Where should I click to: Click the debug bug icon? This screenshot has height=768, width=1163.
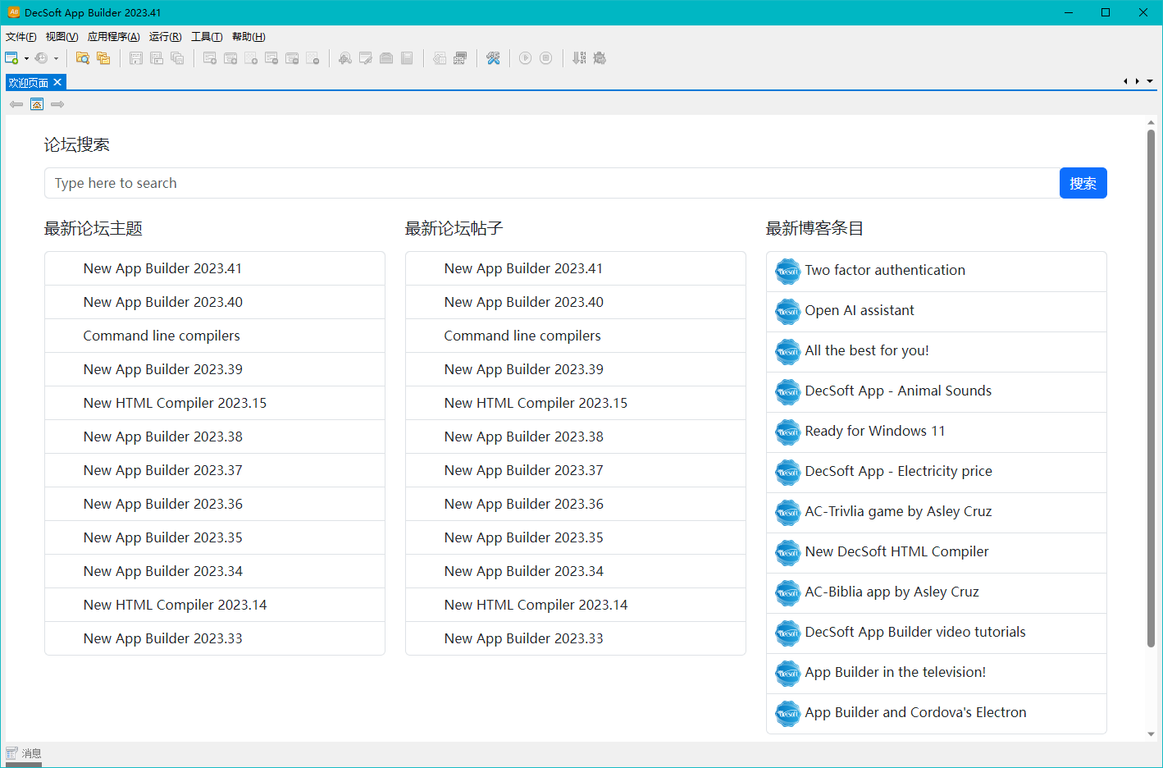tap(600, 58)
